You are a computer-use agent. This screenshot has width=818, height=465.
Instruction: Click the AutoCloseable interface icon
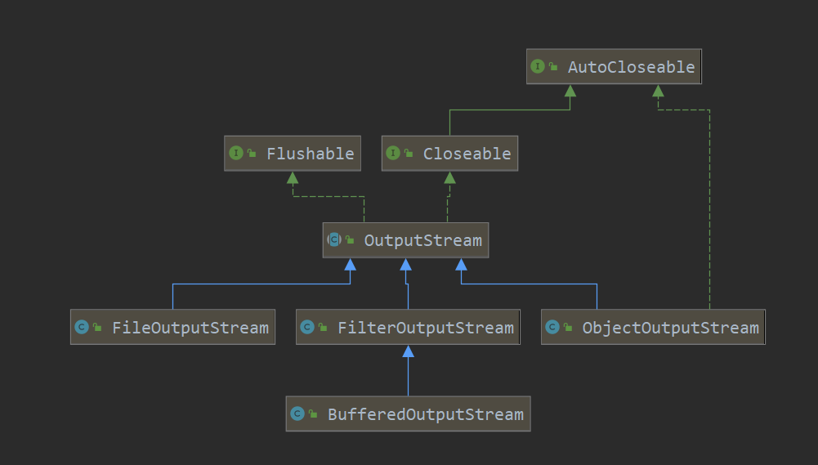point(538,67)
